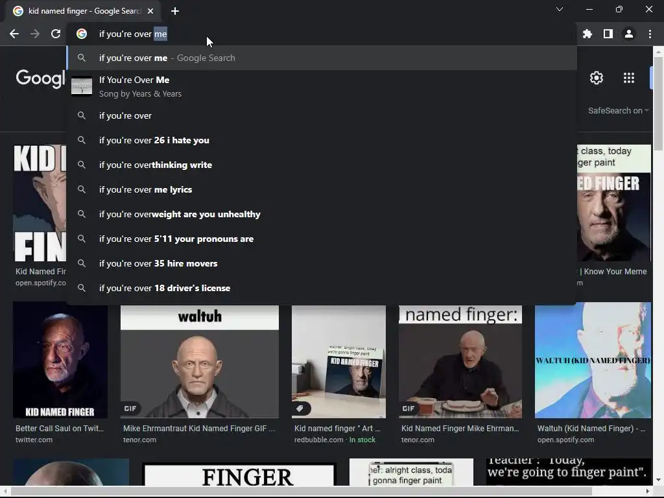Choose suggestion over 18 driver's license
Image resolution: width=664 pixels, height=498 pixels.
322,288
